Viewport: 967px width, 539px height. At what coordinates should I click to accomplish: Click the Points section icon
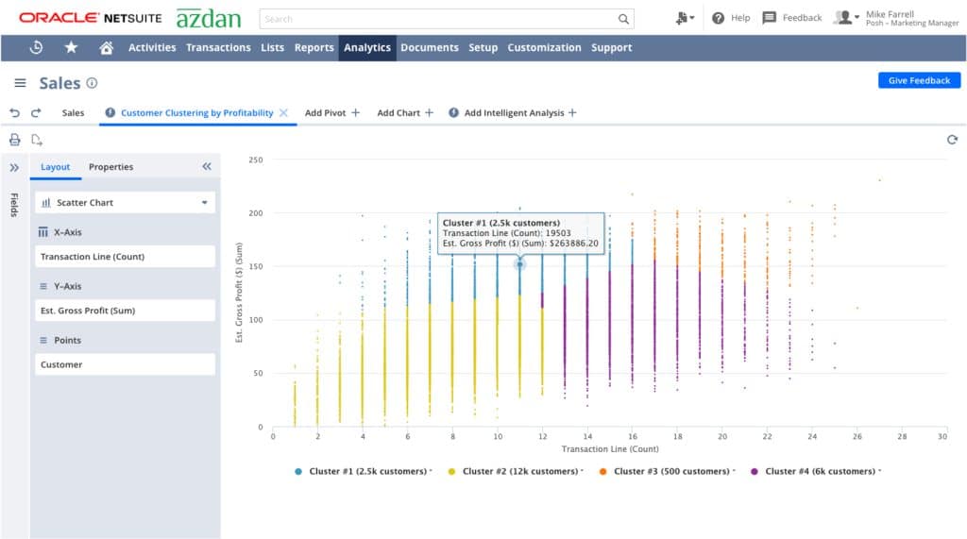43,341
